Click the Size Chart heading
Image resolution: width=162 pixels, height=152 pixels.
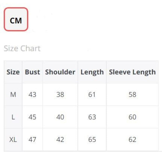click(x=22, y=49)
